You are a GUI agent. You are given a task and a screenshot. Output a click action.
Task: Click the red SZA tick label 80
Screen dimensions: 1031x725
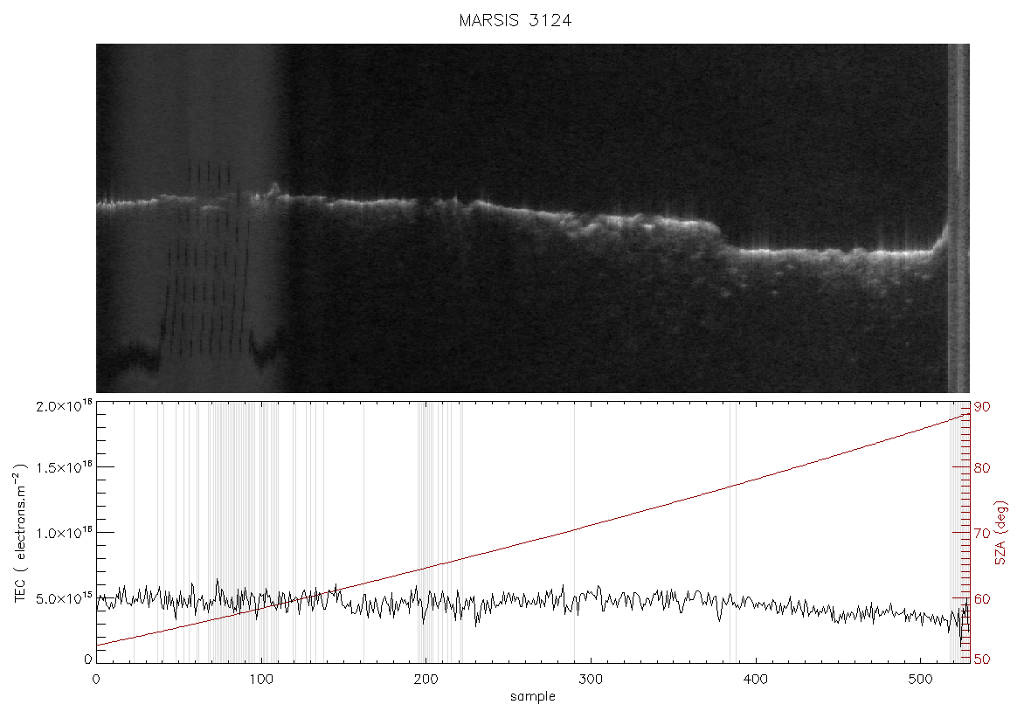(x=982, y=468)
